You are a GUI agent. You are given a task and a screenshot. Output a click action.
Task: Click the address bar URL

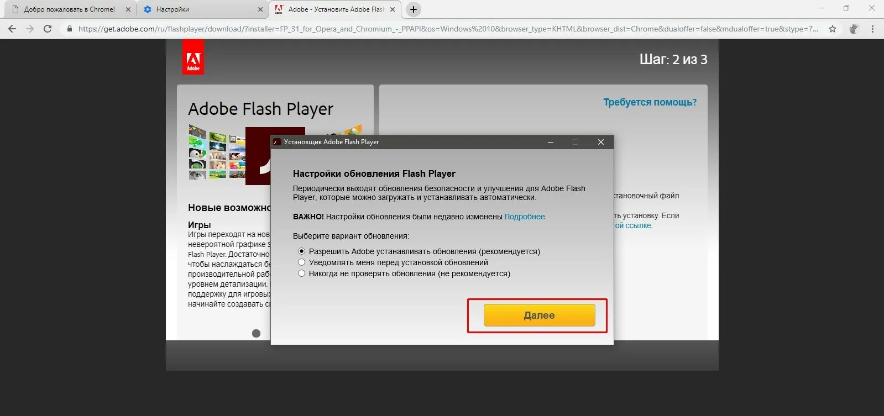pyautogui.click(x=448, y=29)
